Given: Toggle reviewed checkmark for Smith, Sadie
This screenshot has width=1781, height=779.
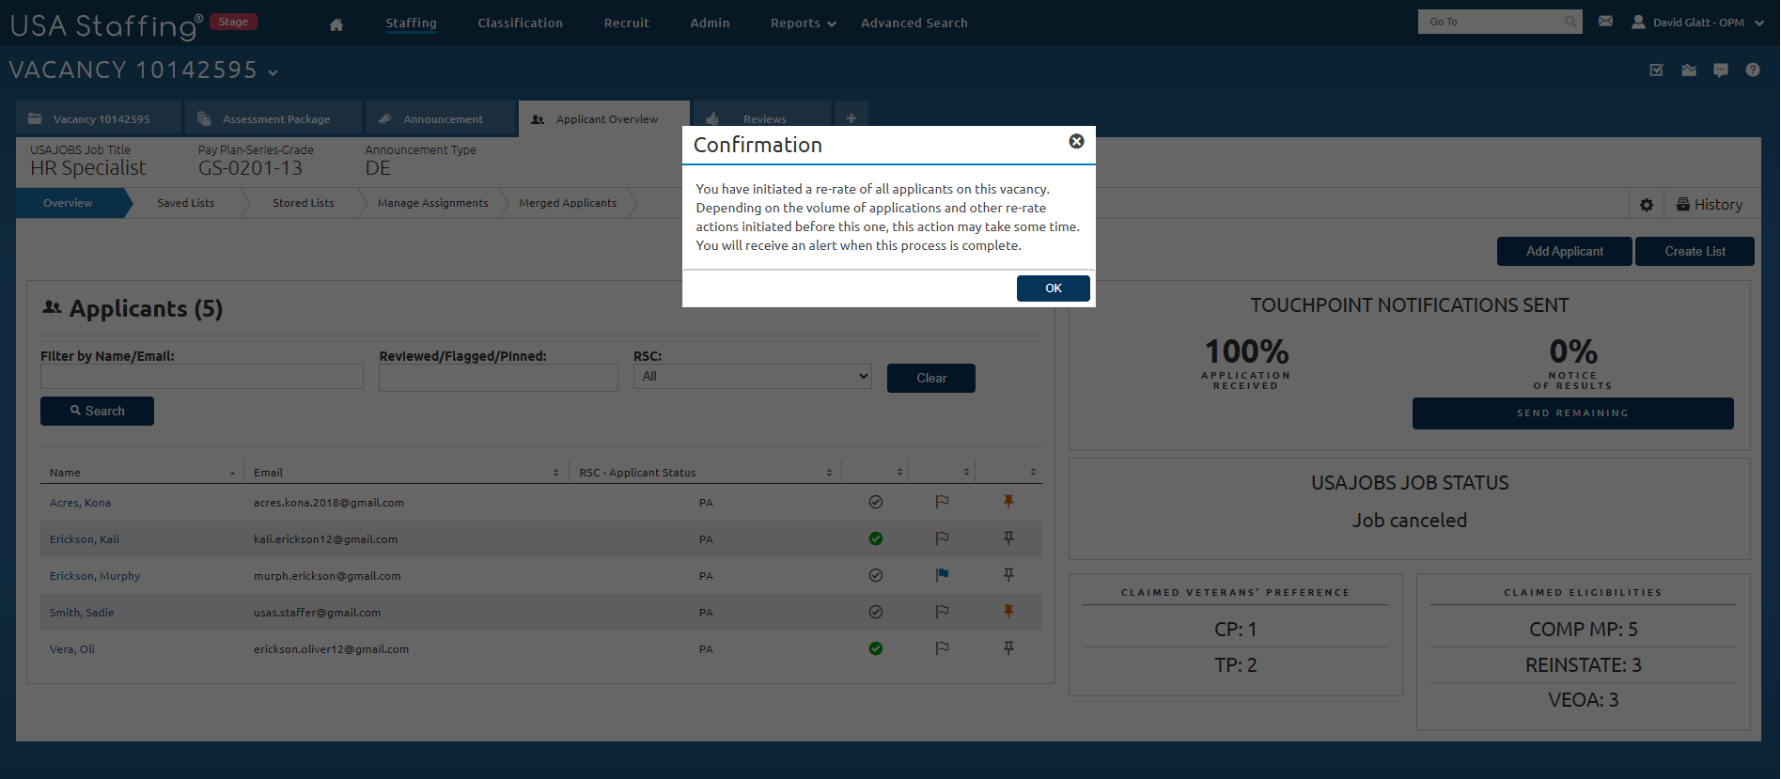Looking at the screenshot, I should 876,612.
